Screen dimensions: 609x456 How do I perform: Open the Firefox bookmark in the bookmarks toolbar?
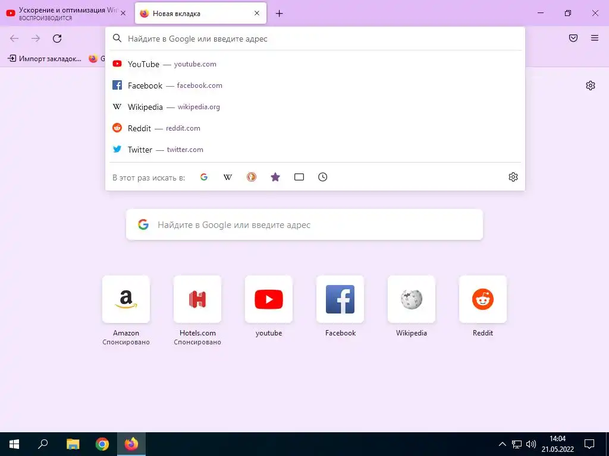(x=97, y=59)
